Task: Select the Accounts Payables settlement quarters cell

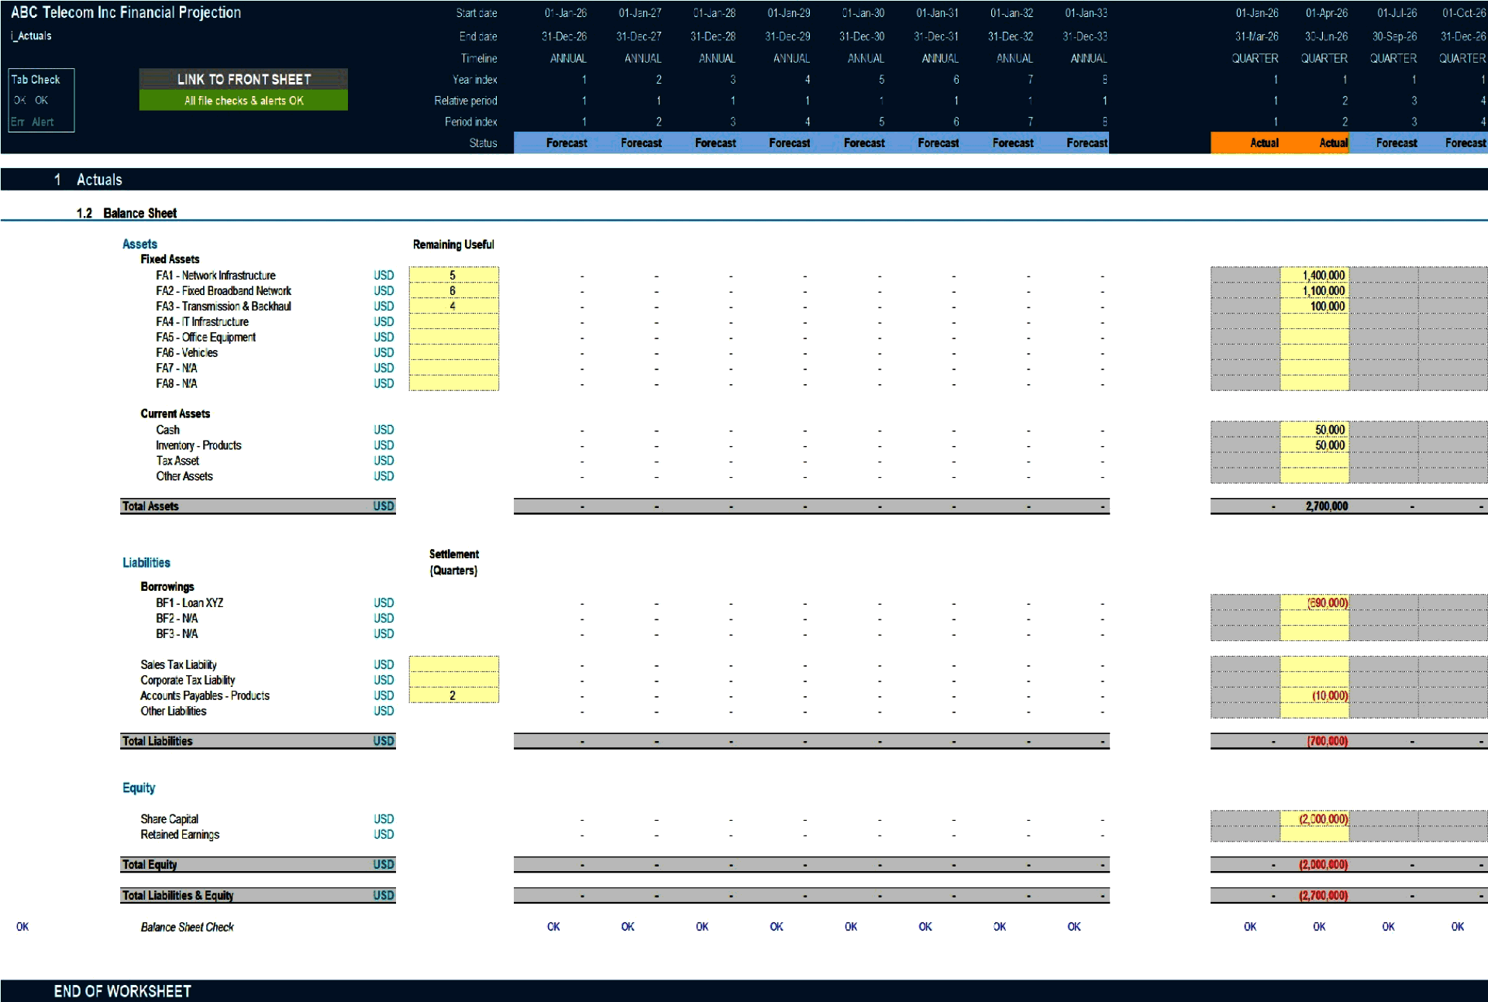Action: click(x=454, y=695)
